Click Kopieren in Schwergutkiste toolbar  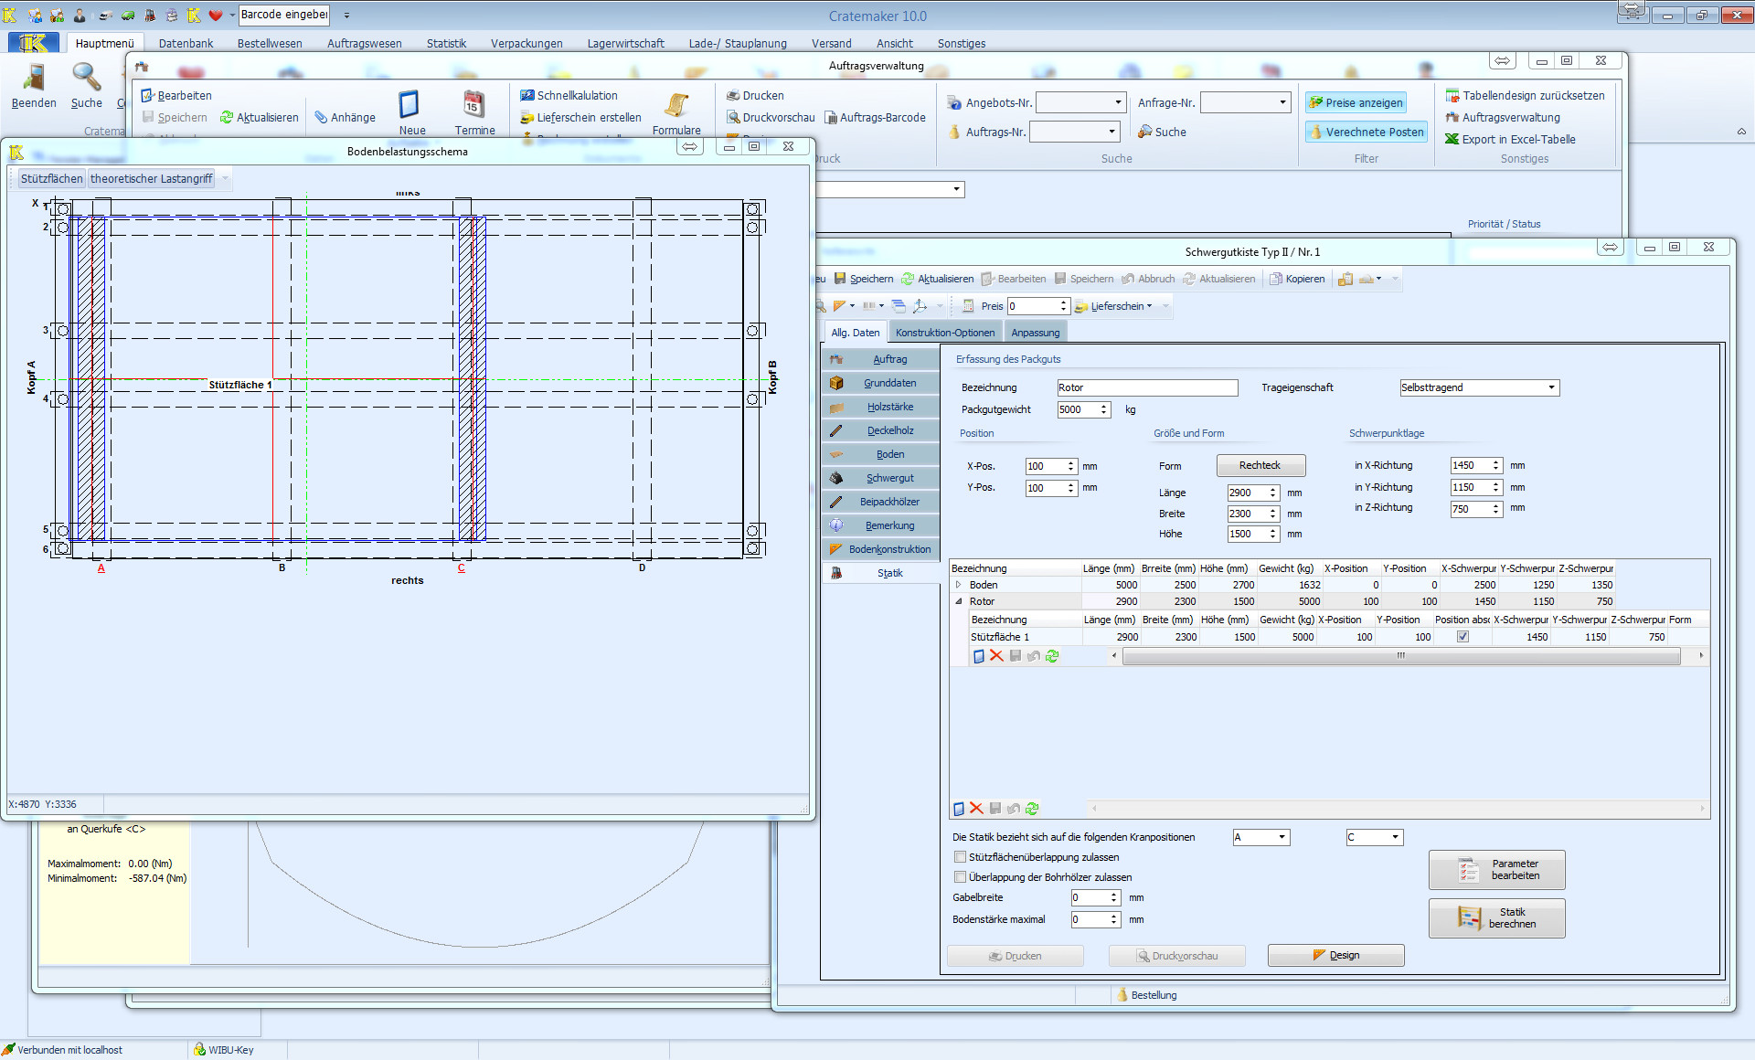[x=1296, y=279]
